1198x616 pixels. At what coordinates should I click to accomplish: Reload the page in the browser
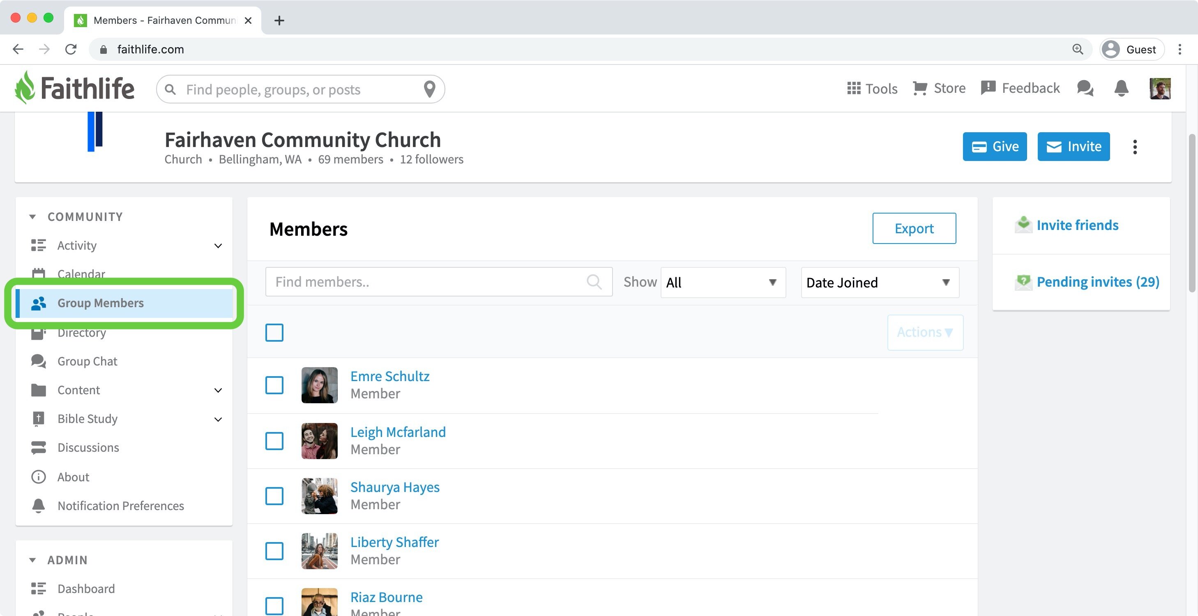pyautogui.click(x=71, y=49)
